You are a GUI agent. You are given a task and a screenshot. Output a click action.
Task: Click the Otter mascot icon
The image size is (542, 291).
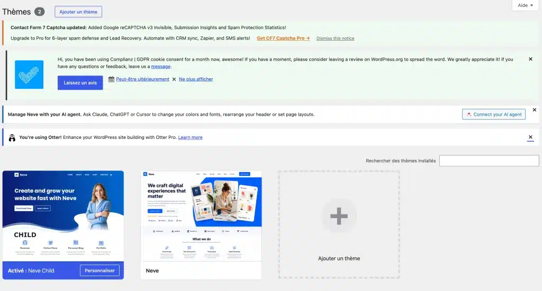pyautogui.click(x=12, y=137)
